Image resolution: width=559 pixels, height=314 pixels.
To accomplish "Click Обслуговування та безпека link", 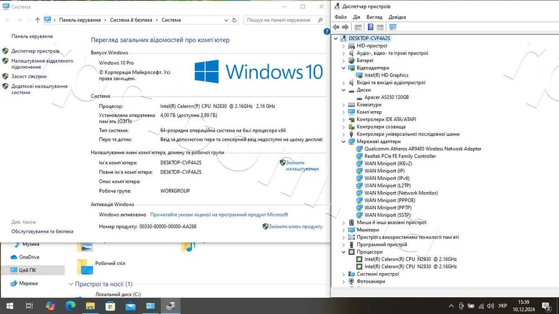I will (42, 231).
